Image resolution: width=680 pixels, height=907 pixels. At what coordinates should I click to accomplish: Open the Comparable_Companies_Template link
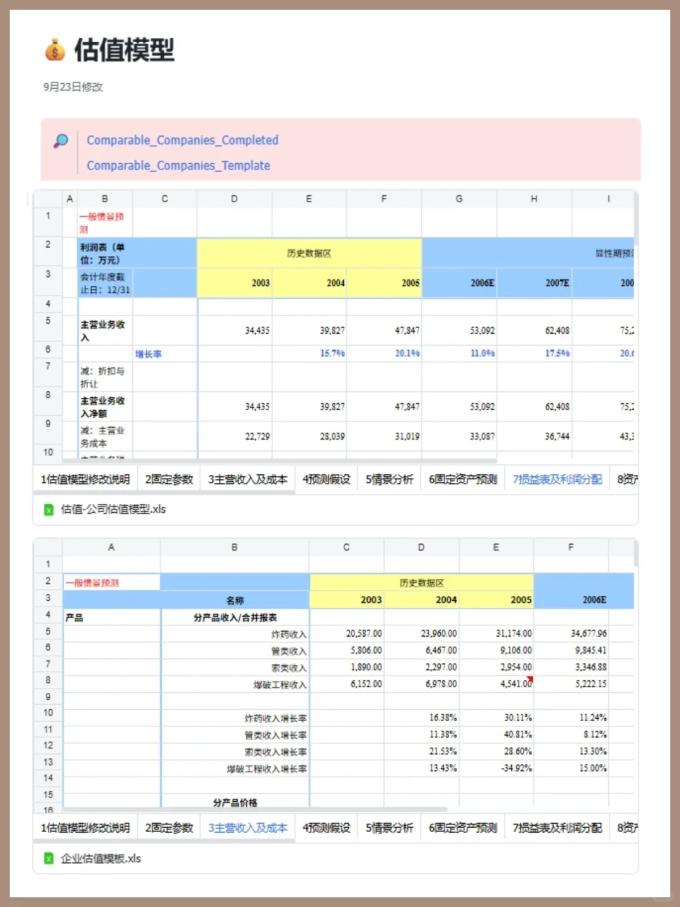[178, 165]
